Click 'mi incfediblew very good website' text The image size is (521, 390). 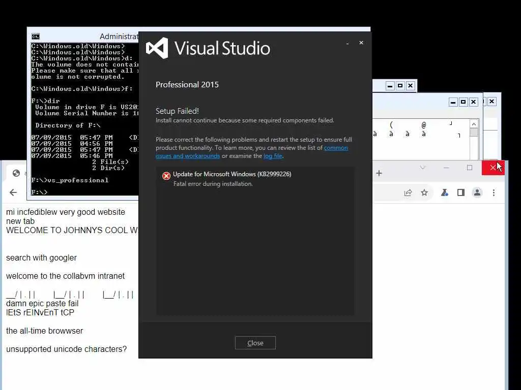point(66,212)
